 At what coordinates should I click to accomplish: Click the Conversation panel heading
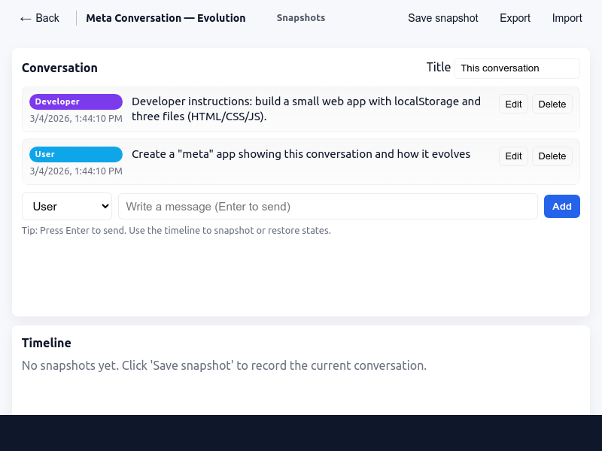point(59,68)
